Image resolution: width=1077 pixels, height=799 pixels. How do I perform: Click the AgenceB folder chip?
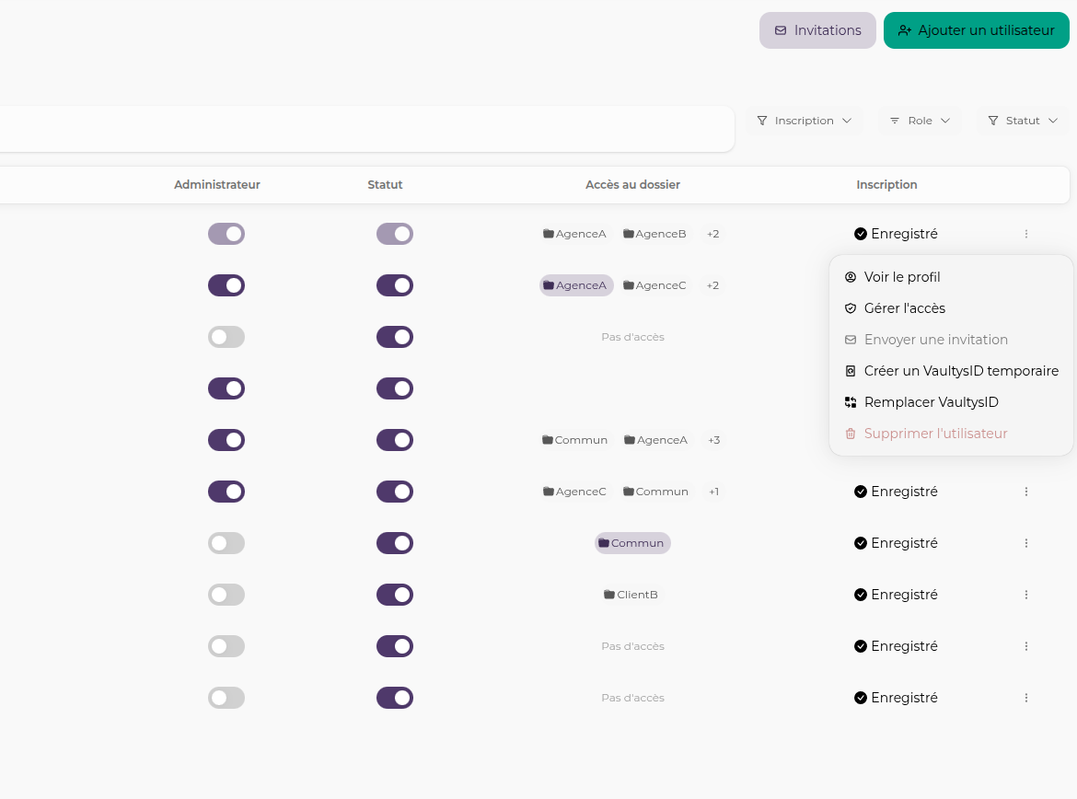pyautogui.click(x=654, y=234)
